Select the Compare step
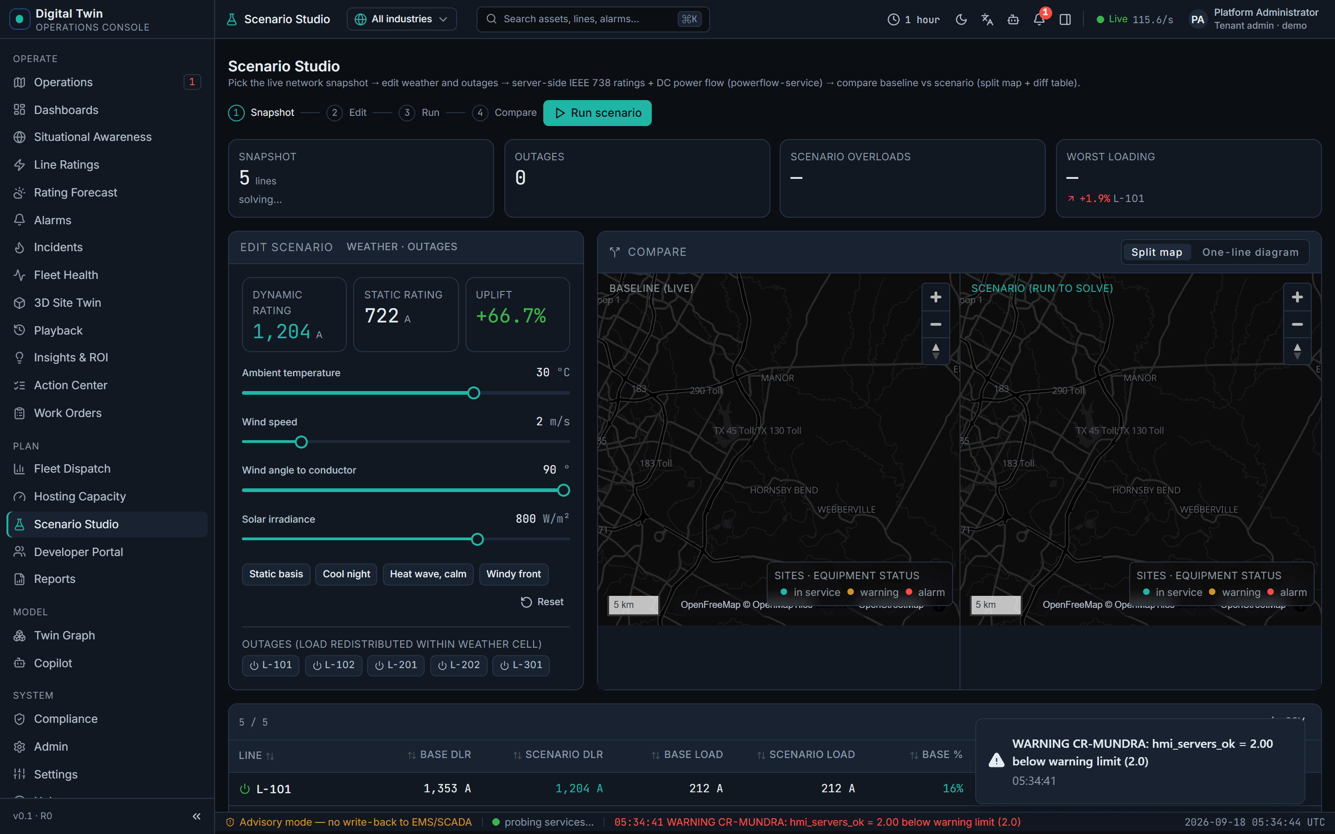Viewport: 1335px width, 834px height. [x=504, y=113]
